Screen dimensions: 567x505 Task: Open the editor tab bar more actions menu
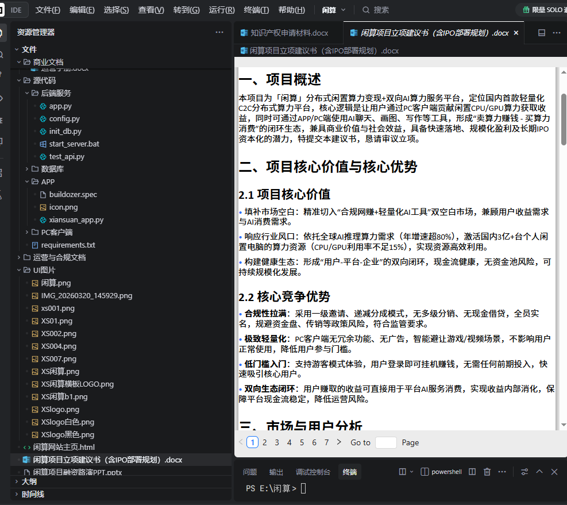pyautogui.click(x=556, y=33)
